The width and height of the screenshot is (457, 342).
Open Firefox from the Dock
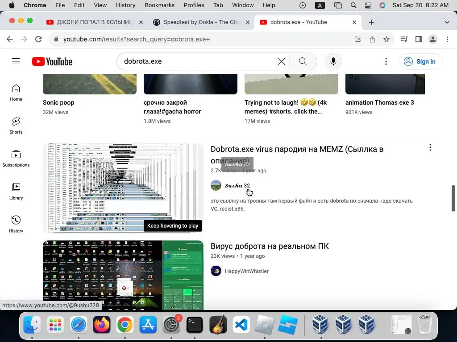tap(102, 325)
